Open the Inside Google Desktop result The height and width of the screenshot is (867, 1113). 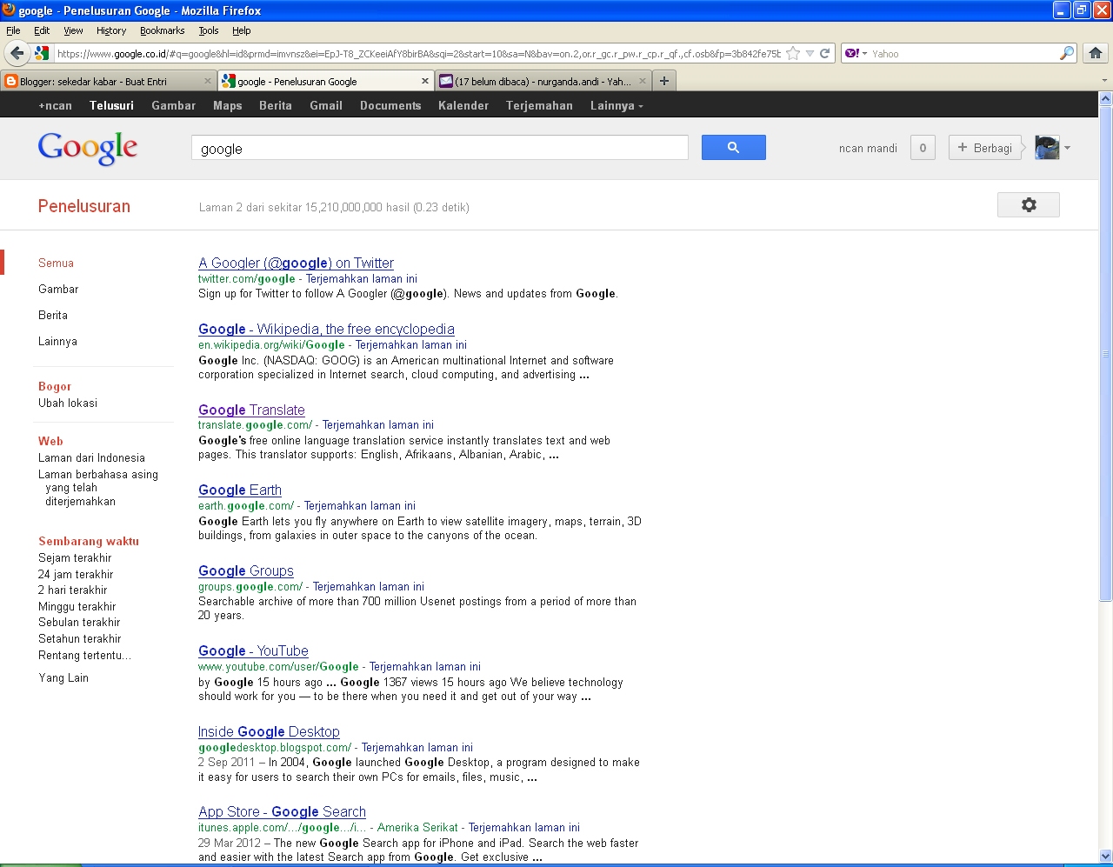pos(269,731)
